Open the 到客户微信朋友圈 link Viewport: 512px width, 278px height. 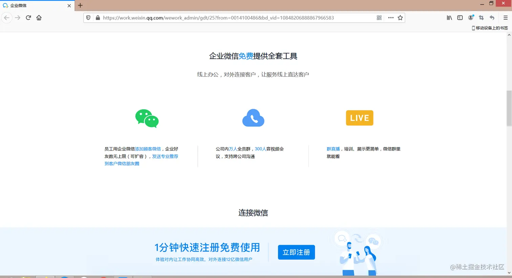[122, 163]
